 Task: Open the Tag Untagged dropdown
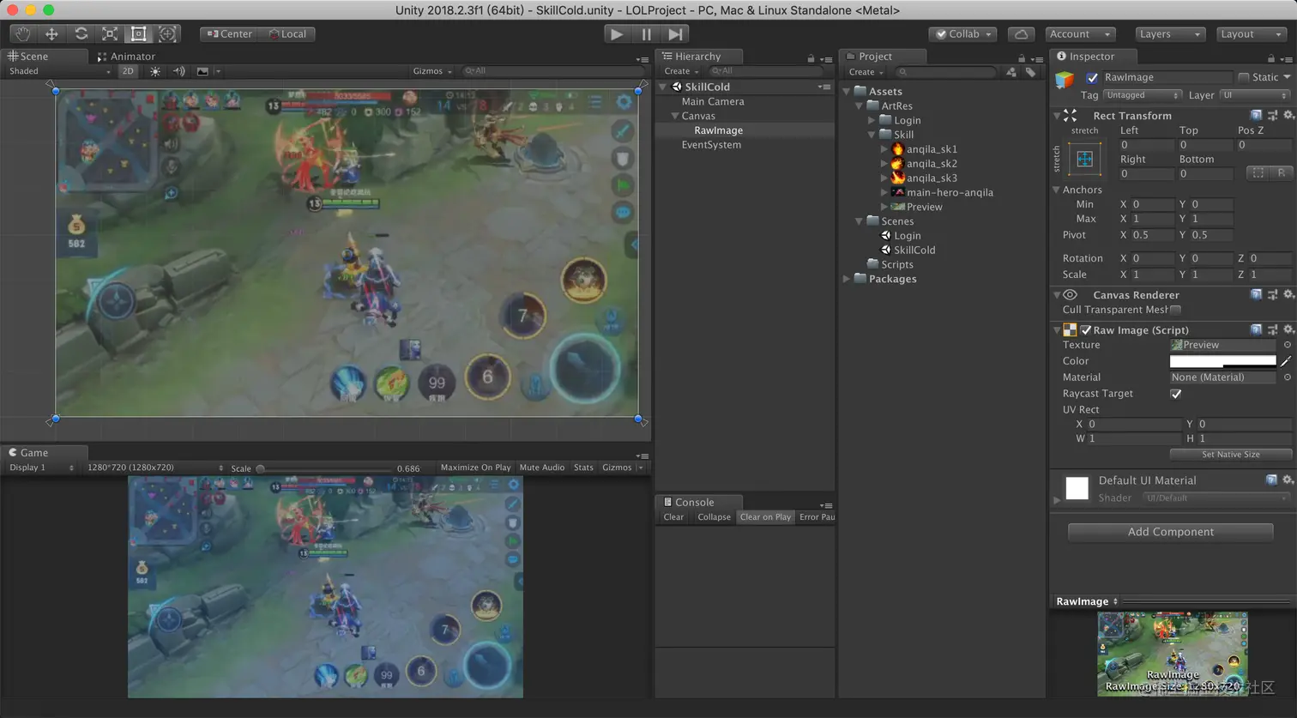click(1142, 95)
